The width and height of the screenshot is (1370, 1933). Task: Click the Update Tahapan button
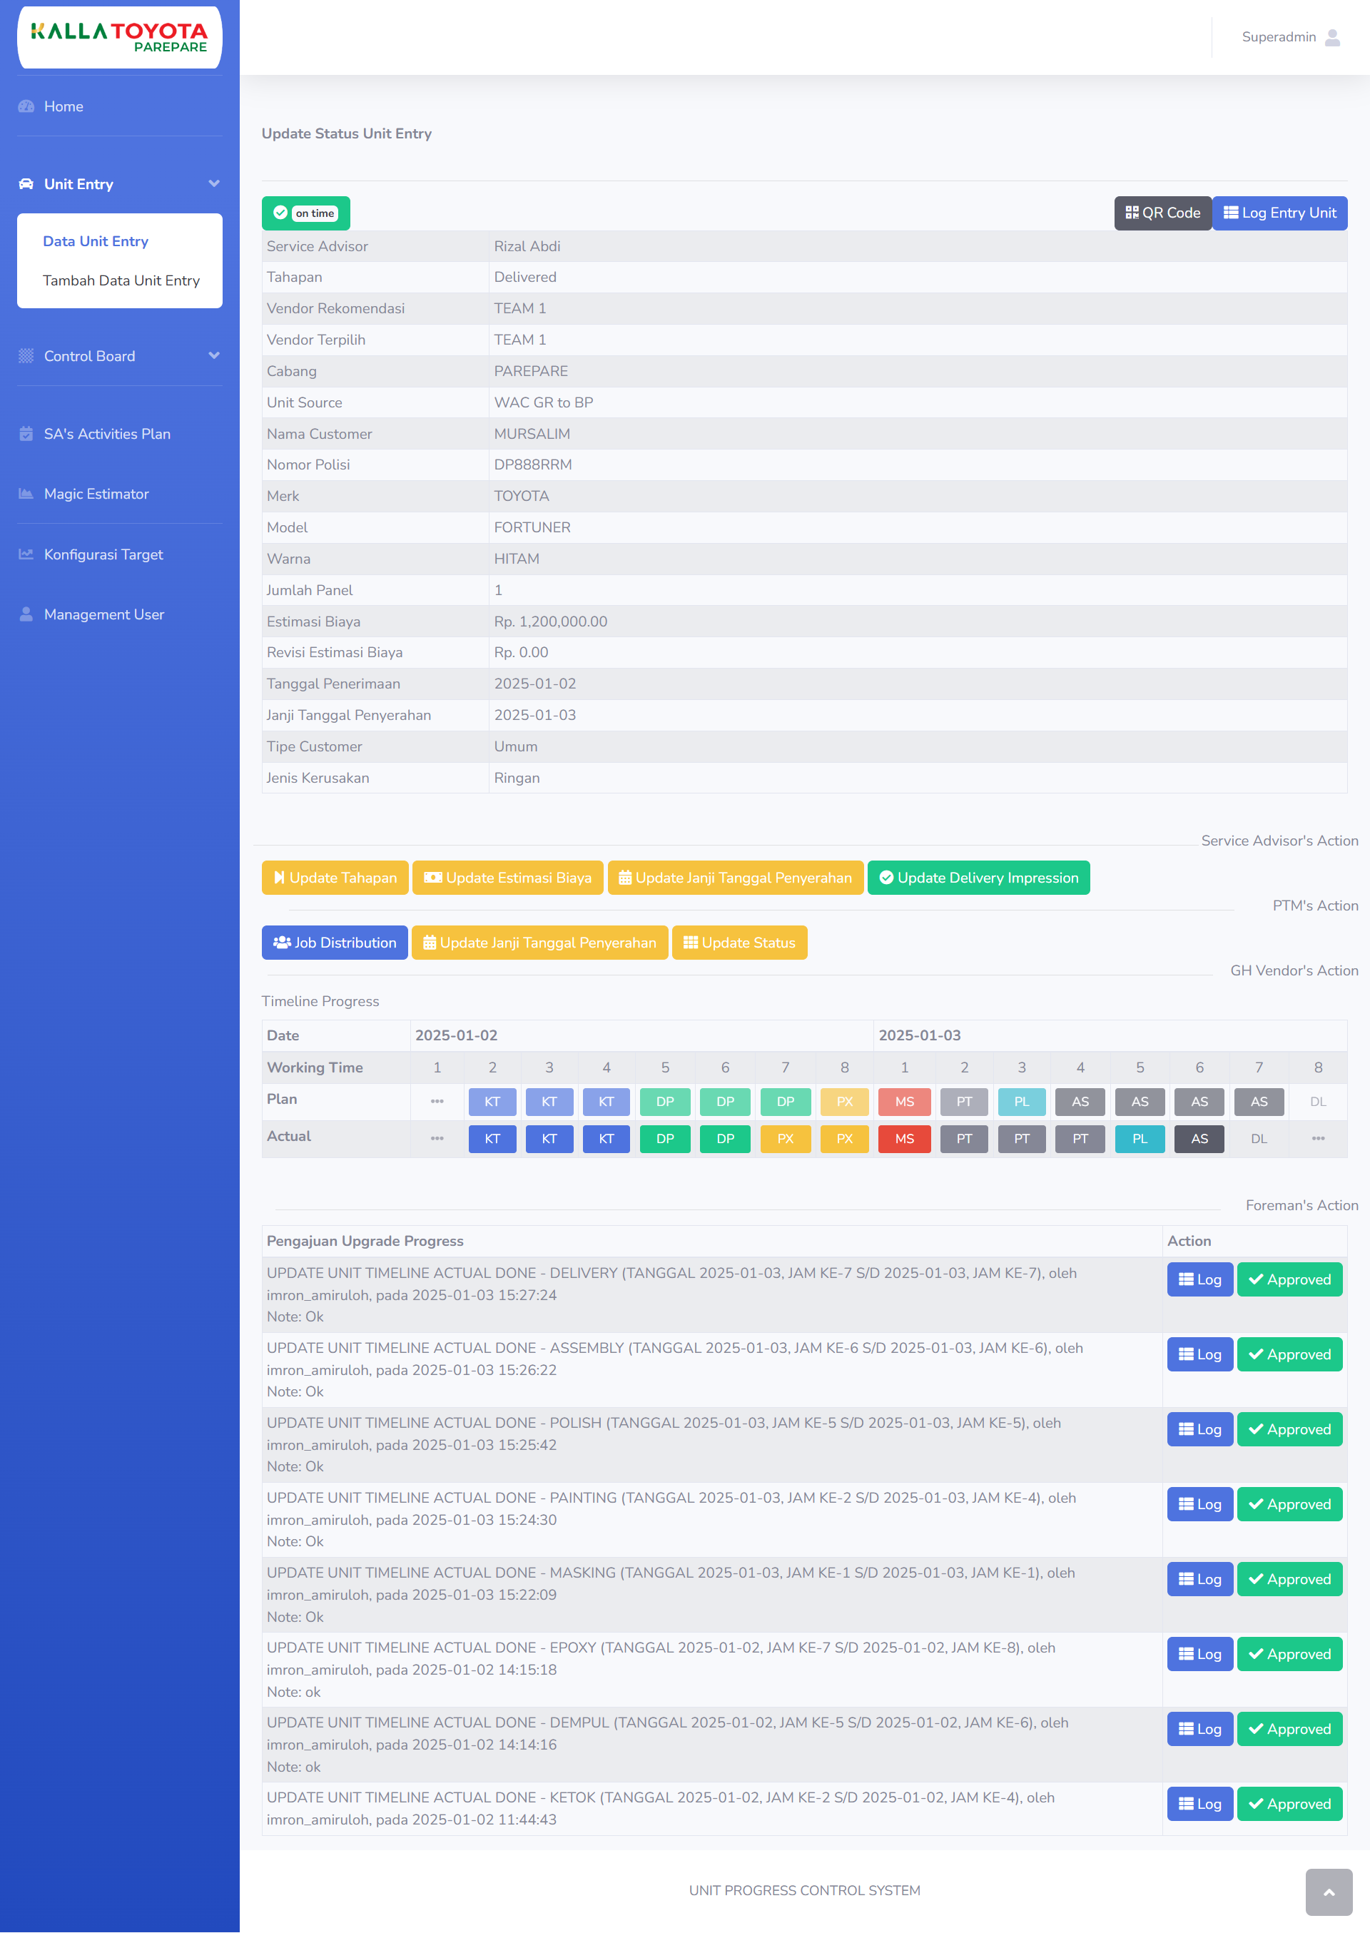[x=335, y=878]
